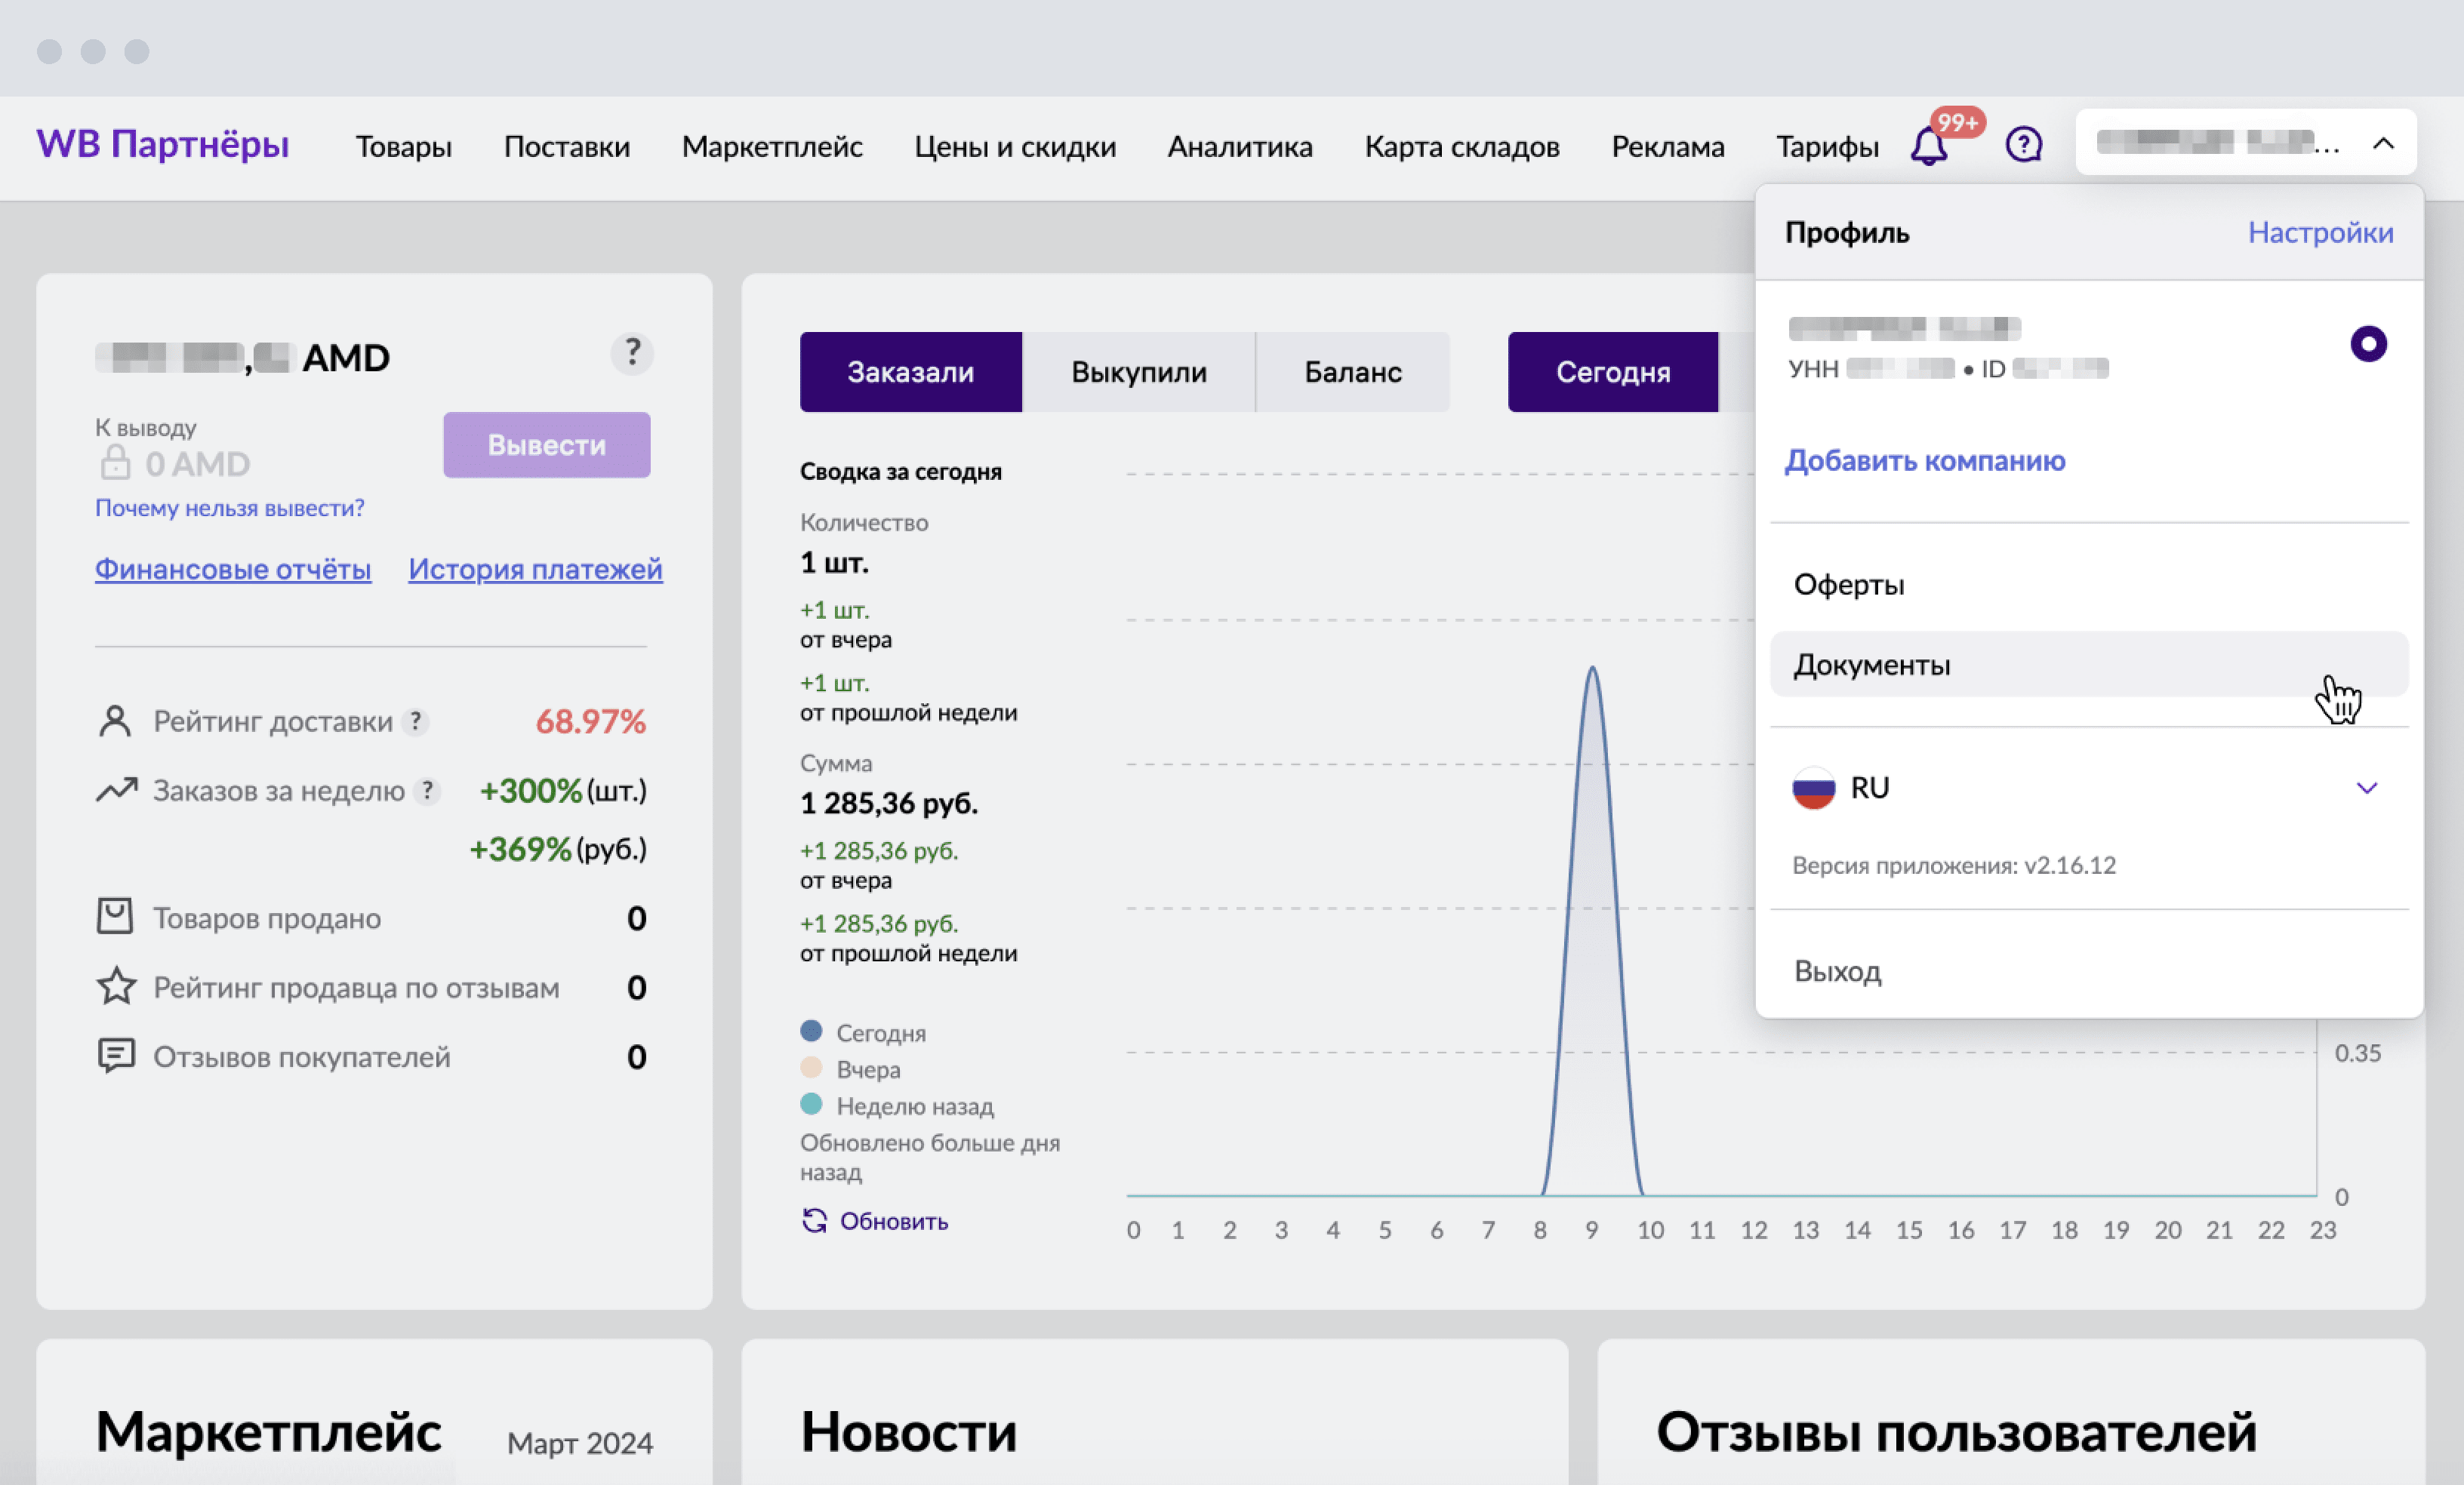Click the Неделю назад legend color dot
This screenshot has height=1485, width=2464.
[x=811, y=1104]
